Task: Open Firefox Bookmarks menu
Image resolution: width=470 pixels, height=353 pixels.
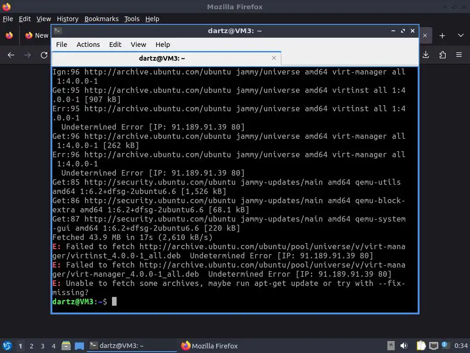Action: (x=101, y=19)
